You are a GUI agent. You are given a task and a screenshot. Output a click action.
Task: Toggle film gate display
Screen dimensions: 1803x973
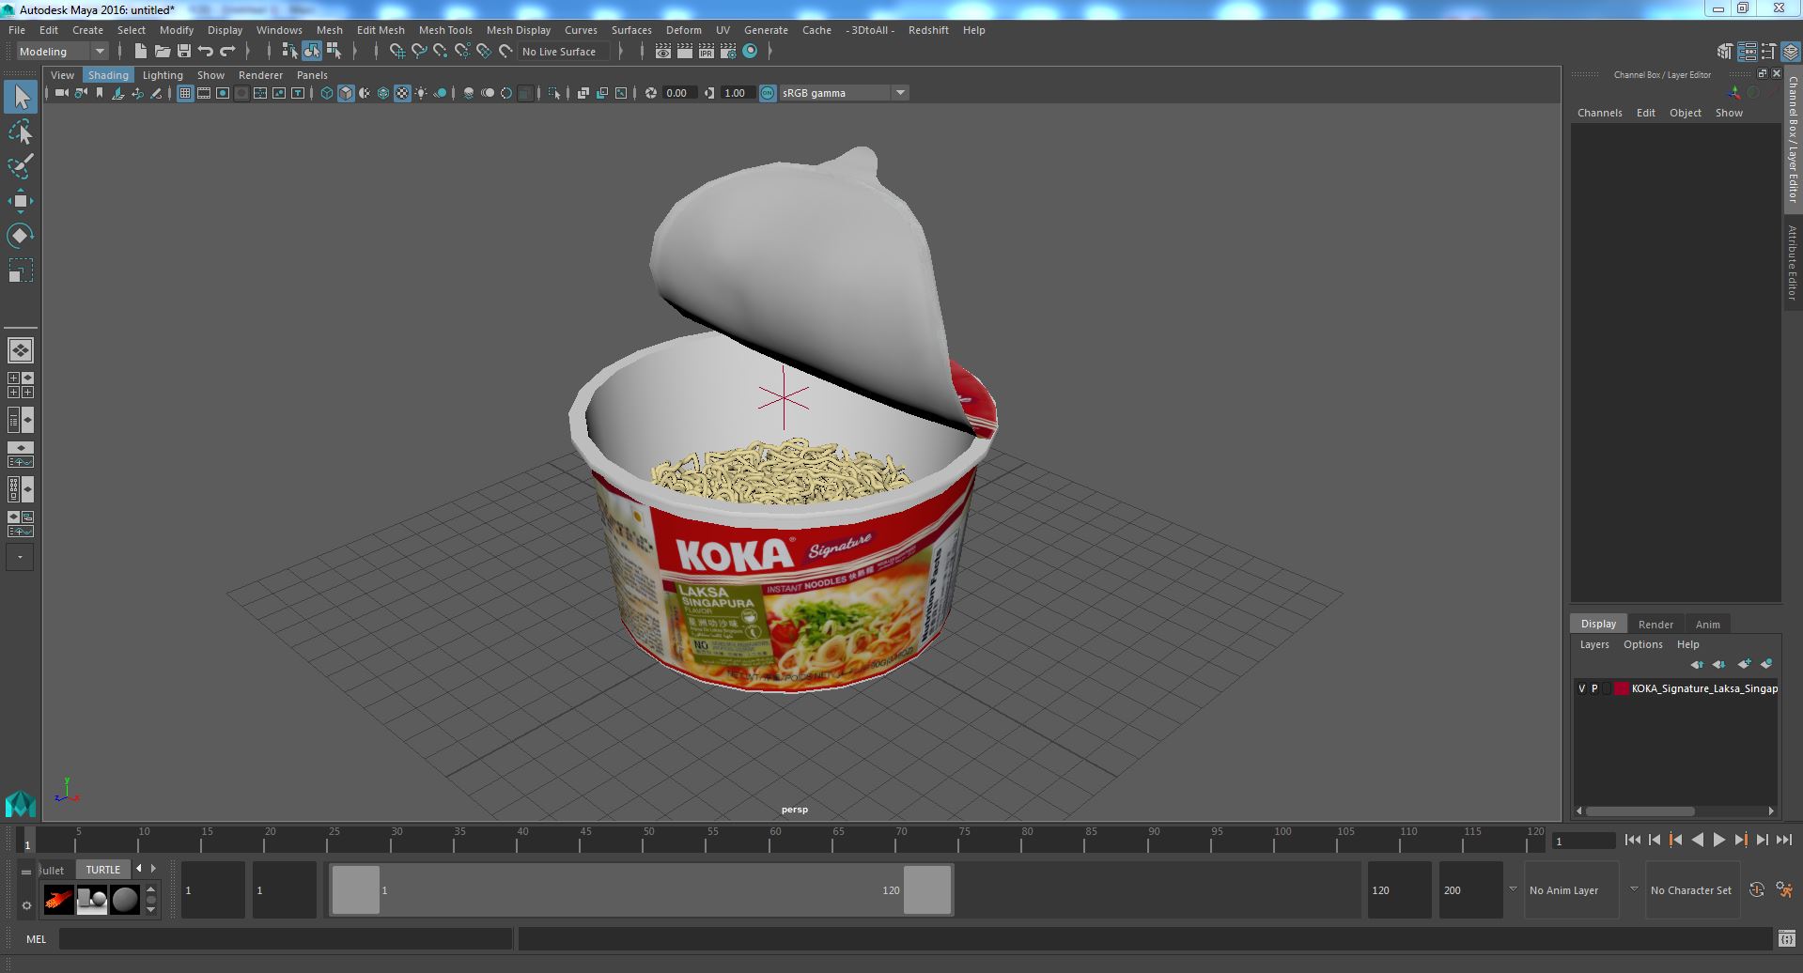click(x=203, y=93)
